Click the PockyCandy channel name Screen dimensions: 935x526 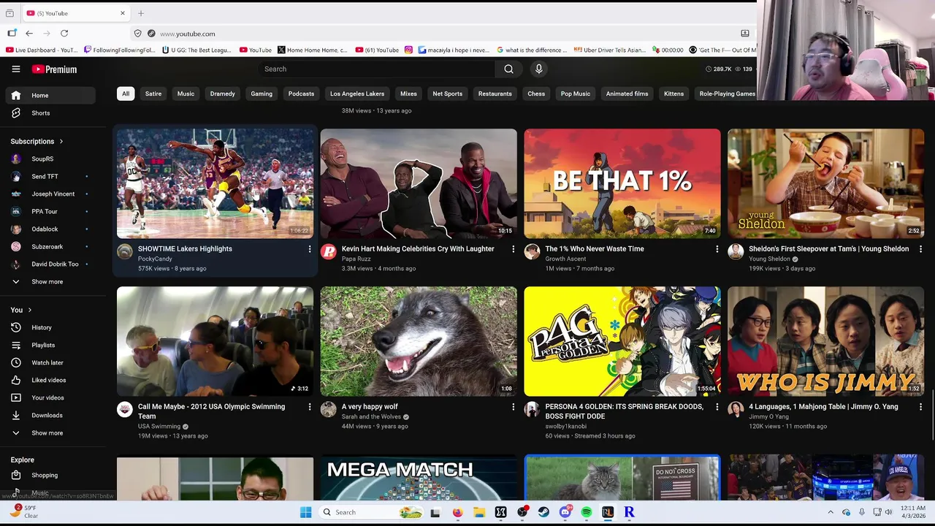pos(155,259)
